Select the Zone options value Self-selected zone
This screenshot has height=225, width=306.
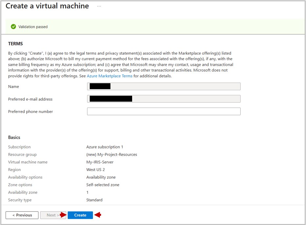pyautogui.click(x=103, y=185)
